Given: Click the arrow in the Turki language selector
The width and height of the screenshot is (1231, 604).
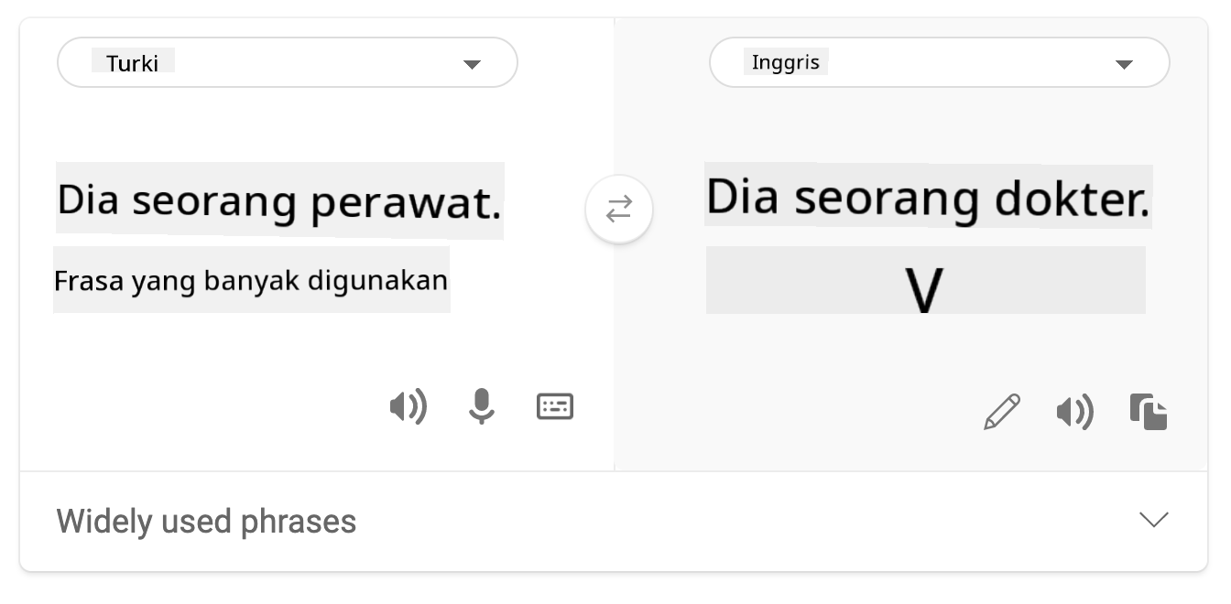Looking at the screenshot, I should pyautogui.click(x=472, y=64).
